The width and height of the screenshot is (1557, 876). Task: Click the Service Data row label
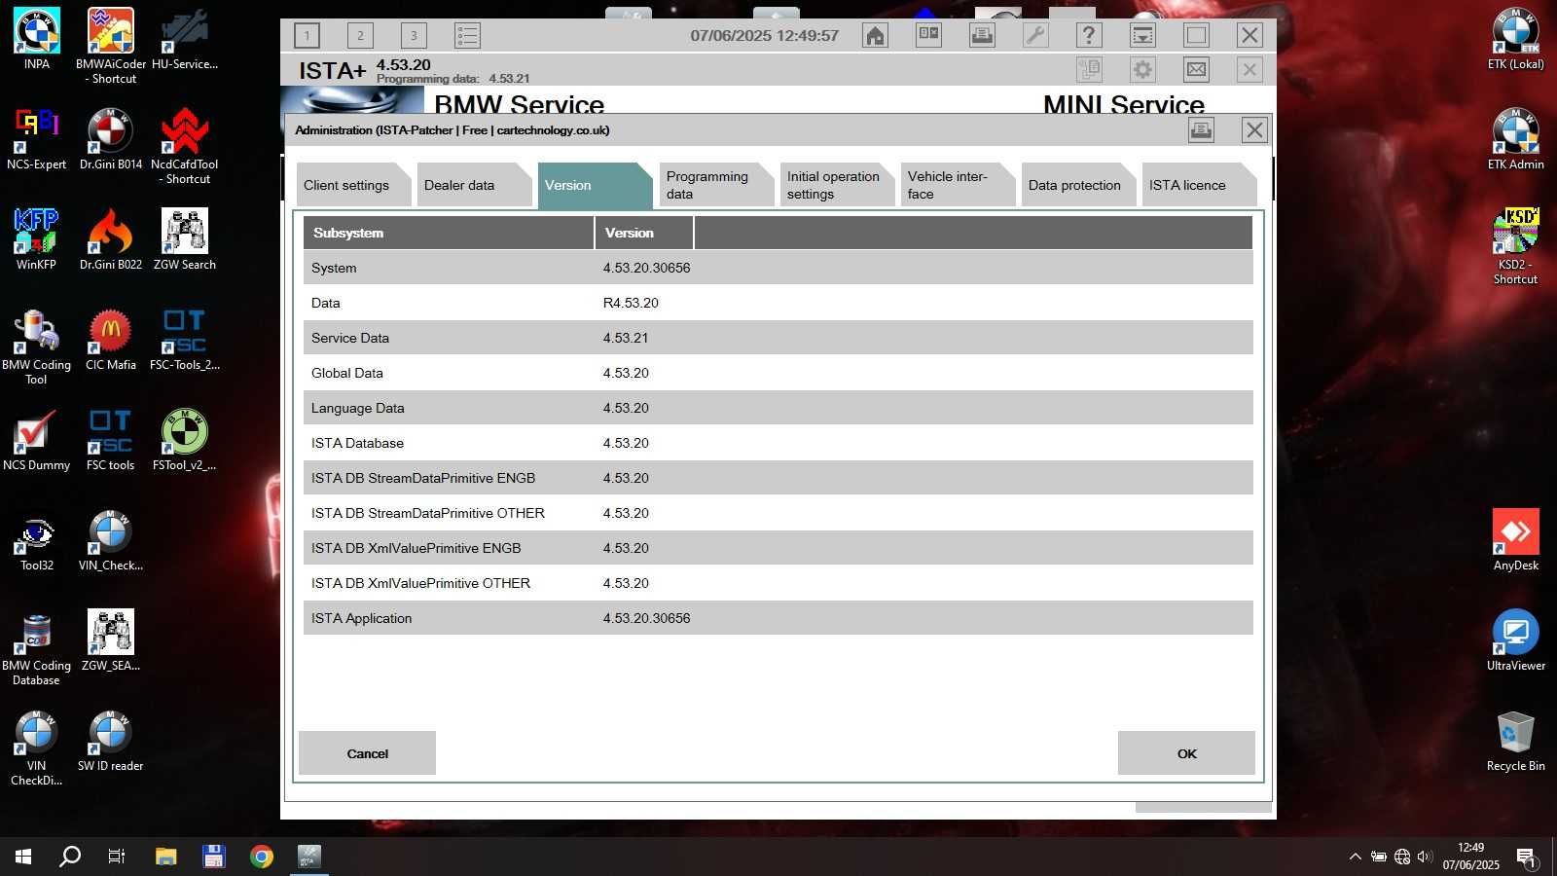coord(350,338)
